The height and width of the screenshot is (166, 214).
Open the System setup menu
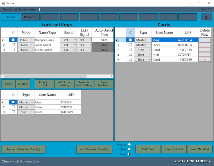[27, 9]
